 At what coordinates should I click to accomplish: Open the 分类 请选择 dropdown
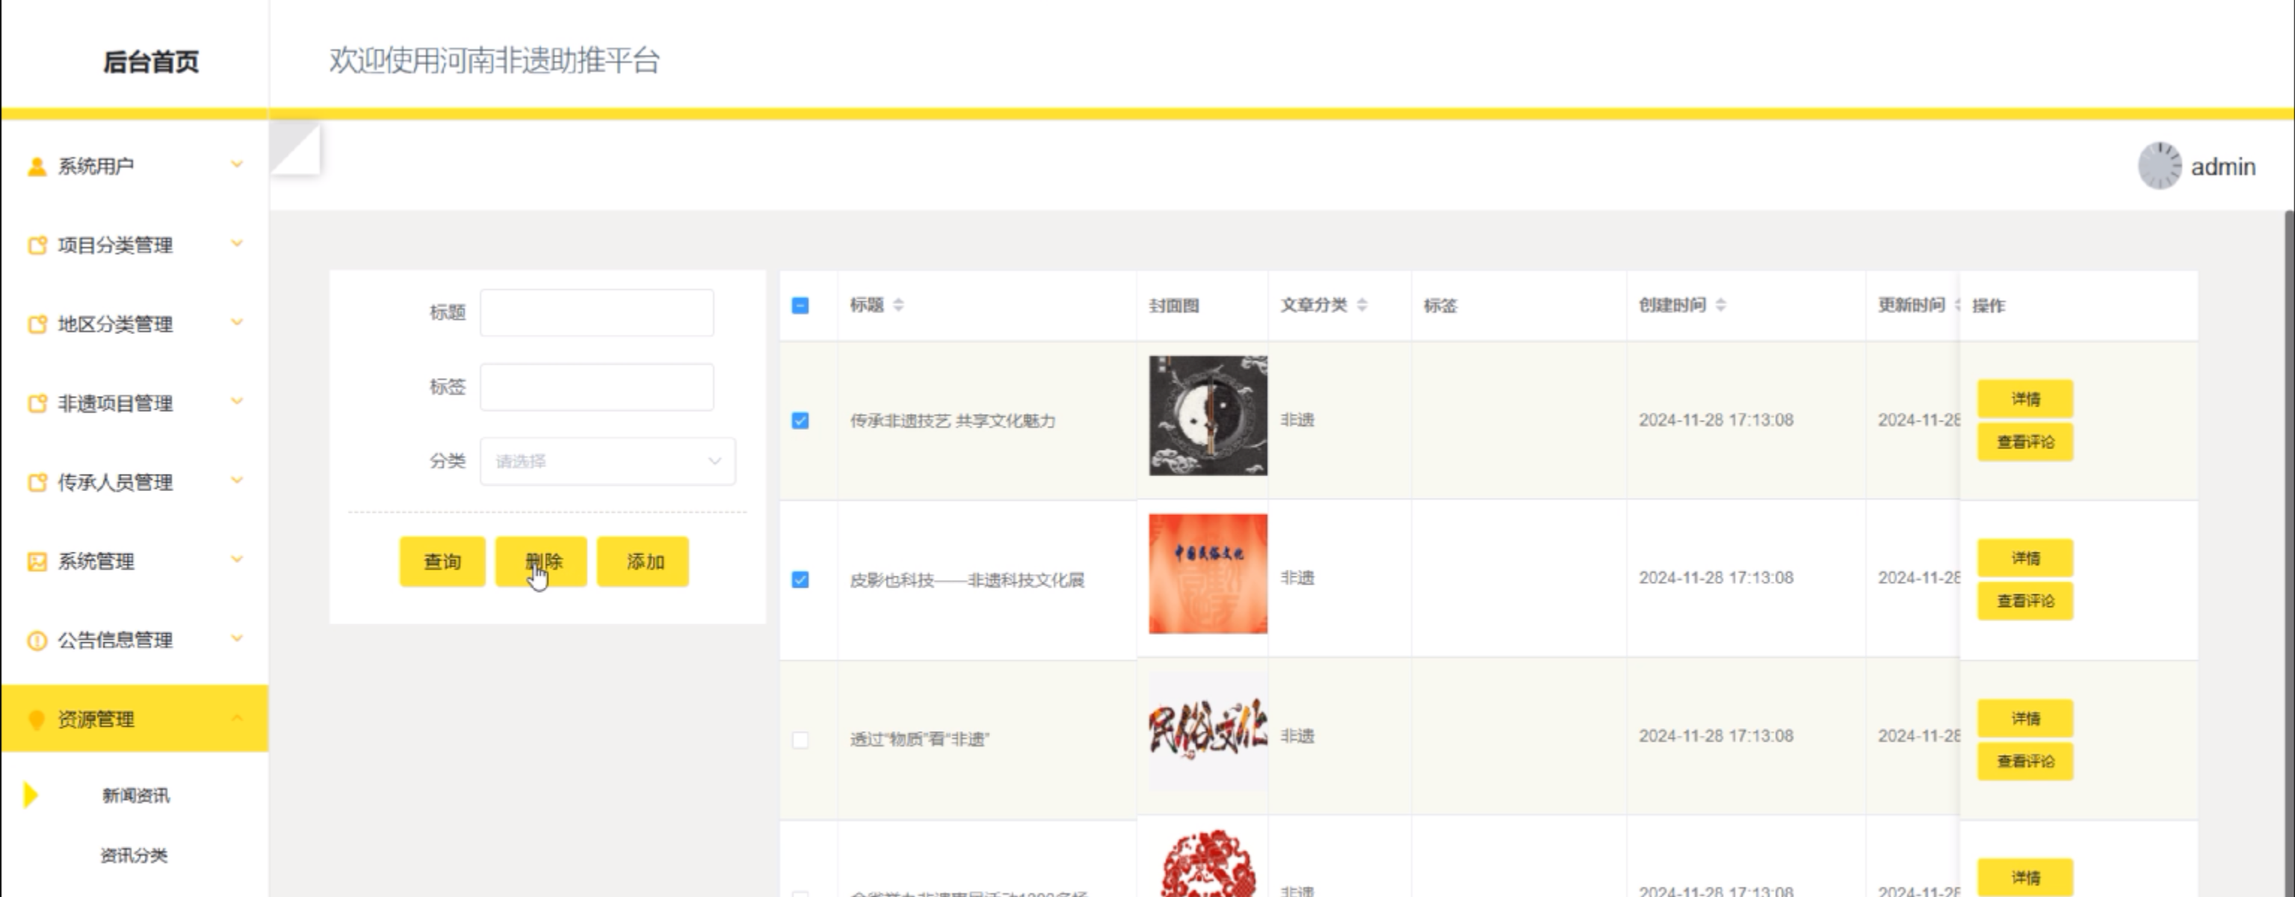[x=608, y=461]
